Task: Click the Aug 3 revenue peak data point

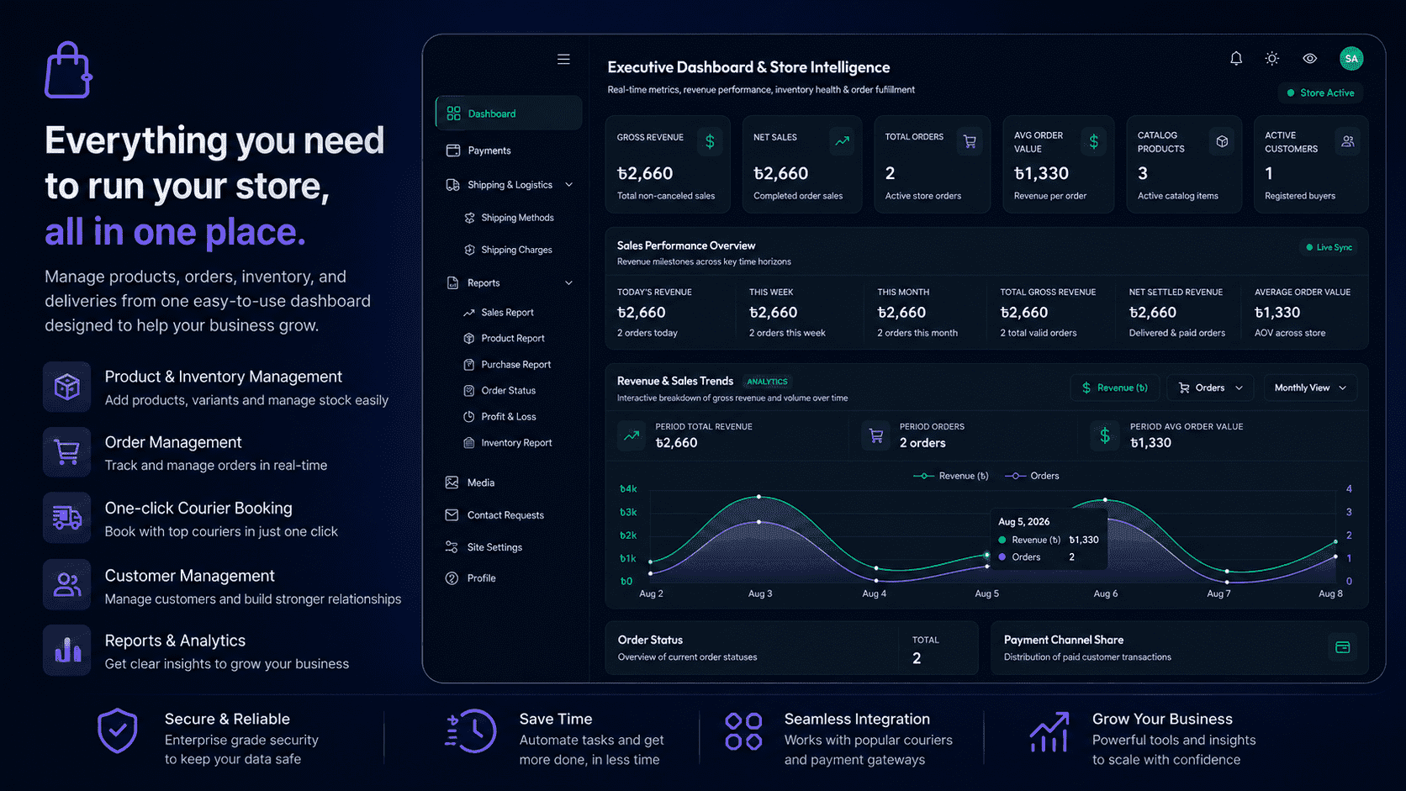Action: click(758, 497)
